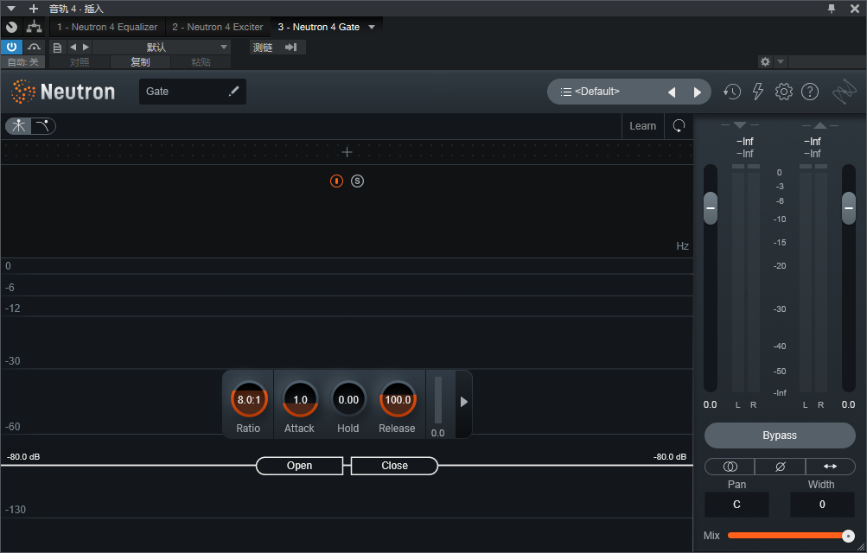The height and width of the screenshot is (553, 867).
Task: Go to next host preset arrow
Action: coord(86,47)
